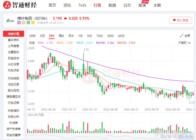196x140 pixels.
Task: Click the green 沽 badge icon
Action: 28,23
